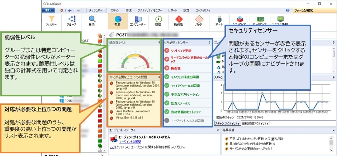Open the ポート ports view
Viewport: 337px width, 156px height.
point(219,21)
